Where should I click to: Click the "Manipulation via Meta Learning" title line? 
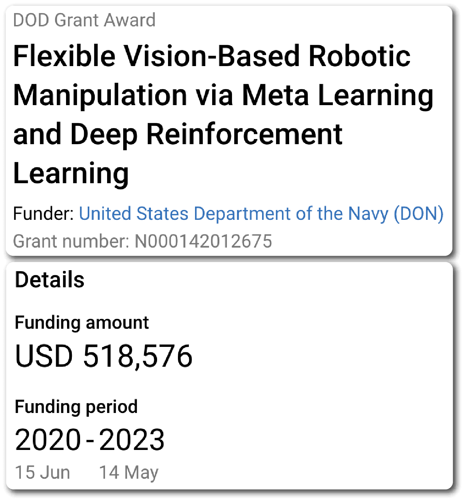(x=223, y=95)
